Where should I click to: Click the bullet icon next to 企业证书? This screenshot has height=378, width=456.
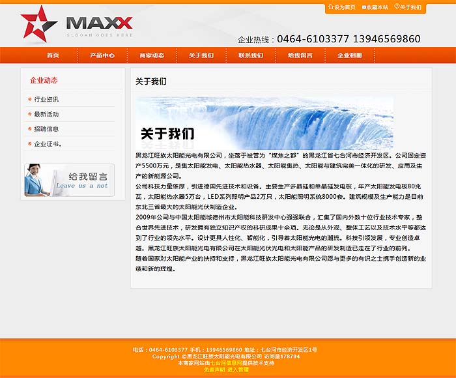coord(30,144)
